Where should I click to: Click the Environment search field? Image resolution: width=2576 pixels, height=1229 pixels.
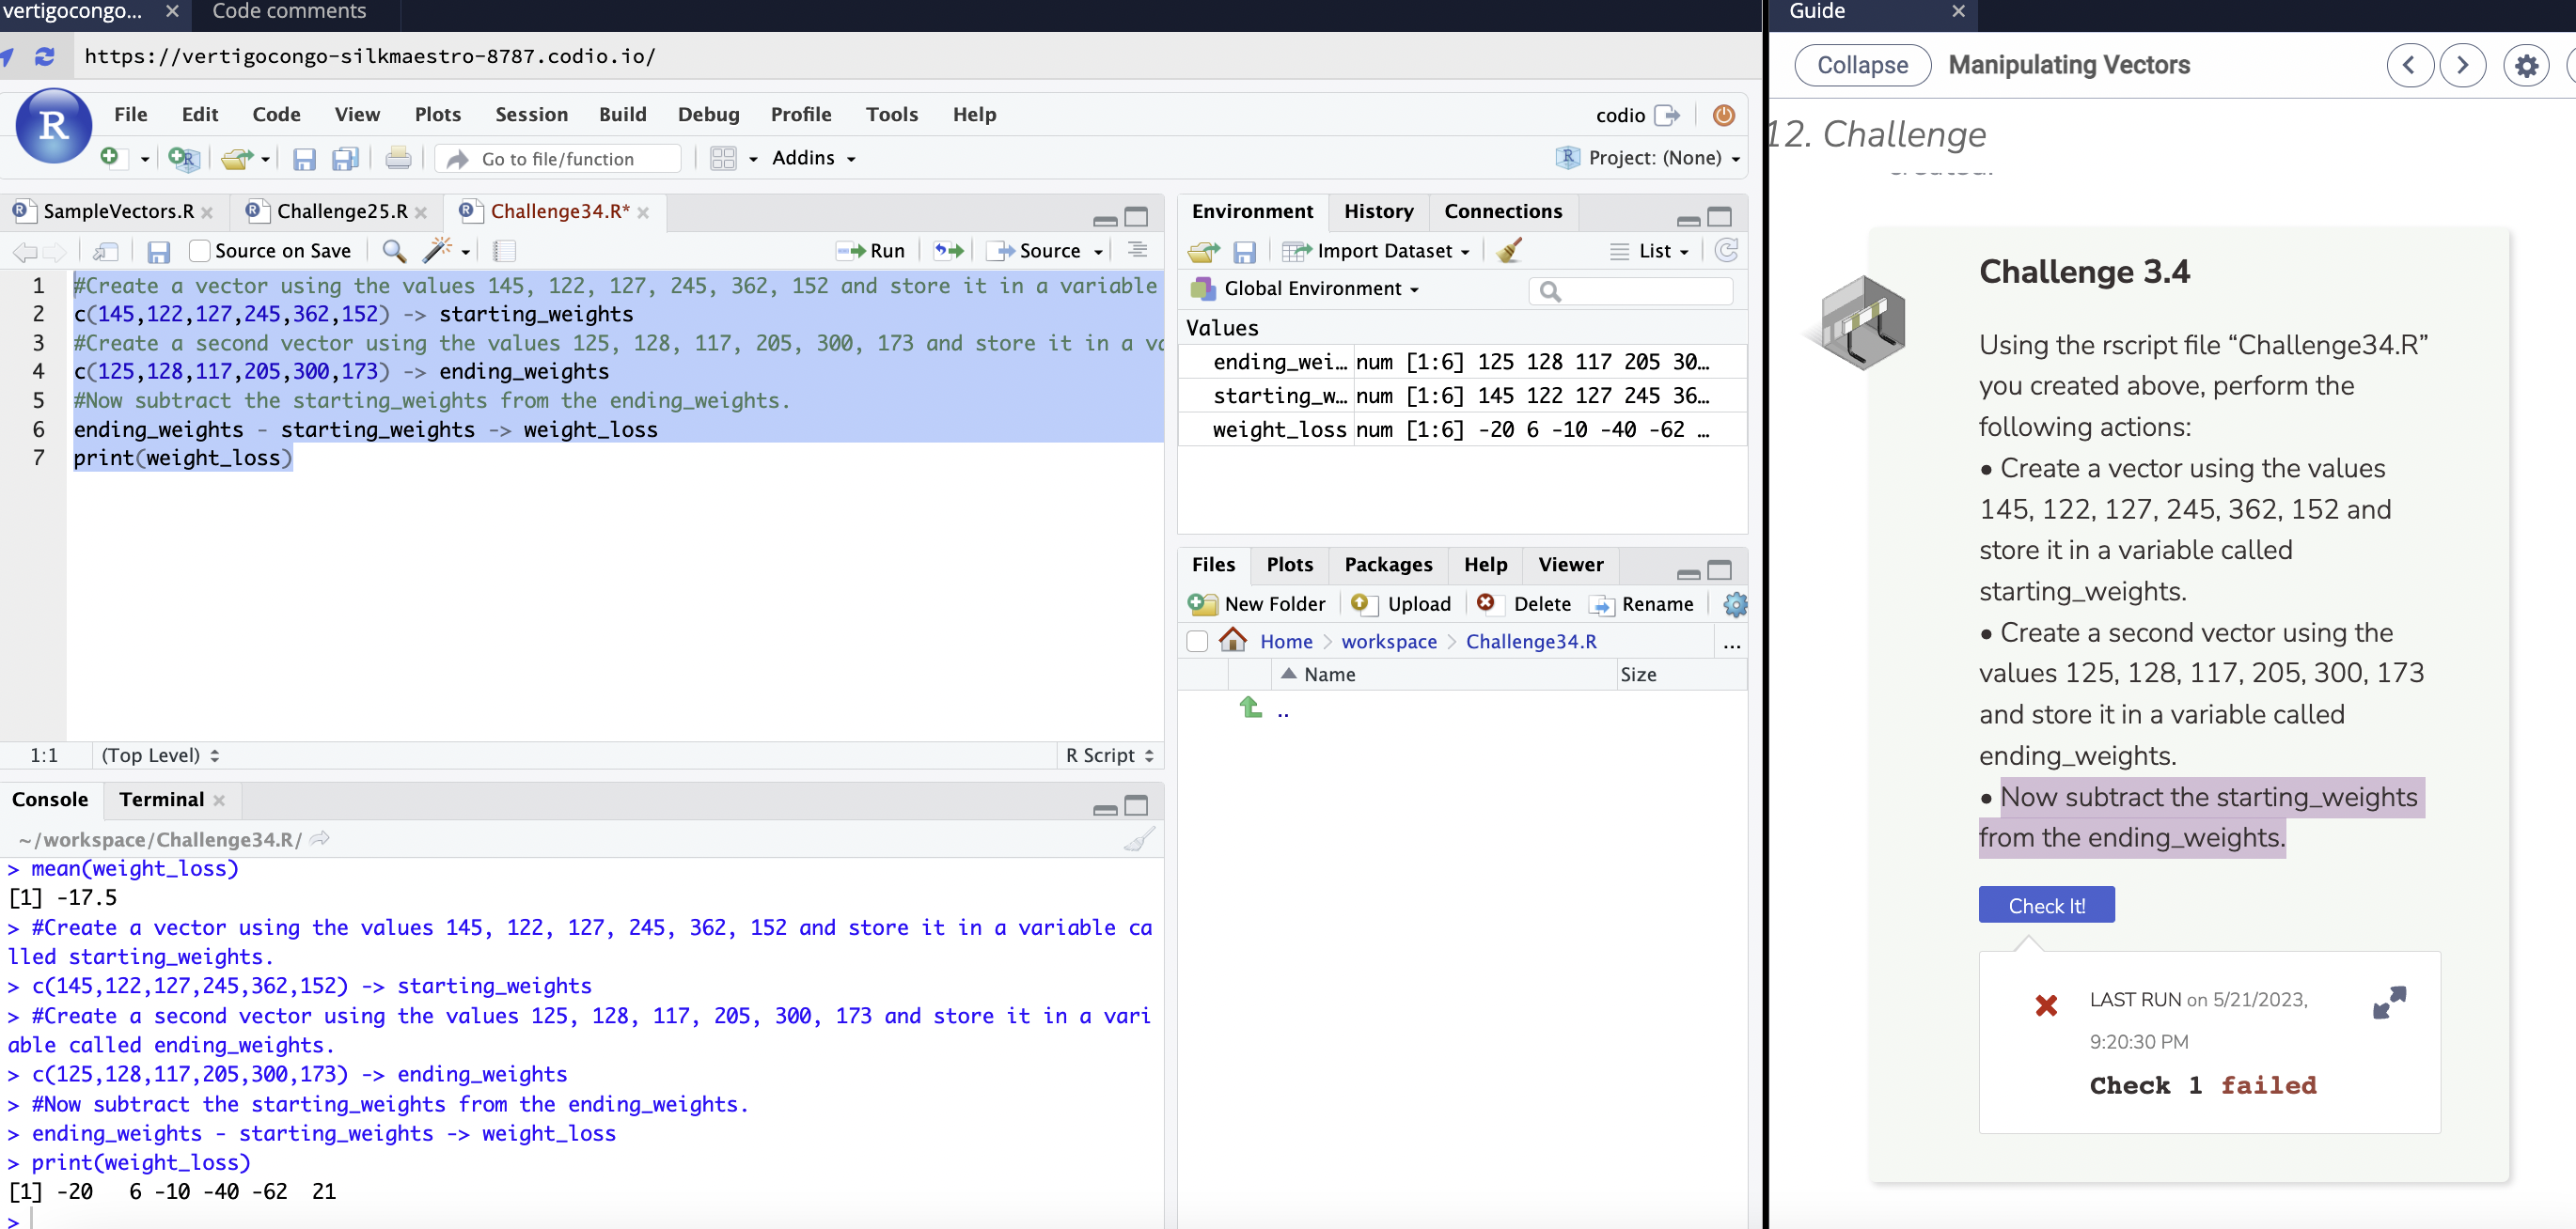coord(1630,290)
